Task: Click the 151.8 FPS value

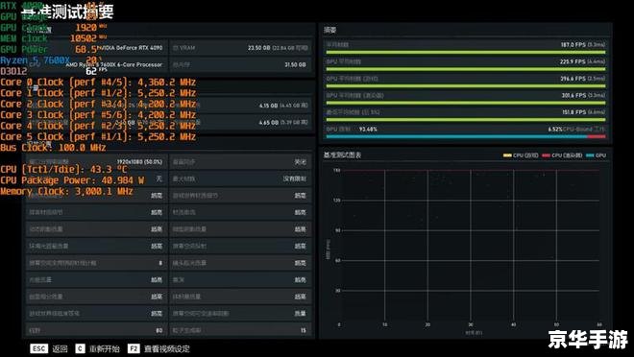Action: (x=573, y=112)
